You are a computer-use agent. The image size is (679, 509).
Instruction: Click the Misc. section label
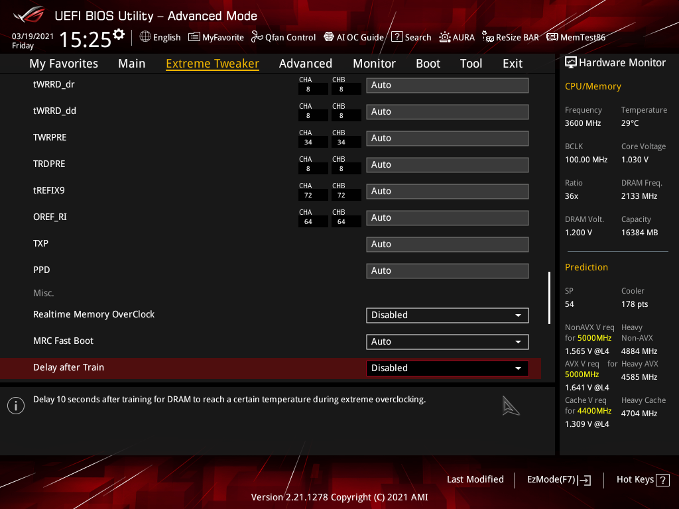click(43, 293)
